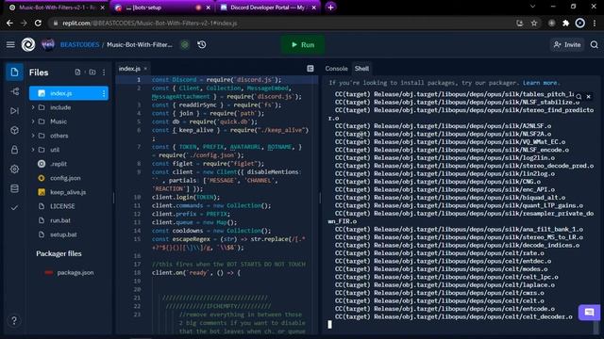The height and width of the screenshot is (339, 604).
Task: Select the index.js editor tab
Action: coord(129,69)
